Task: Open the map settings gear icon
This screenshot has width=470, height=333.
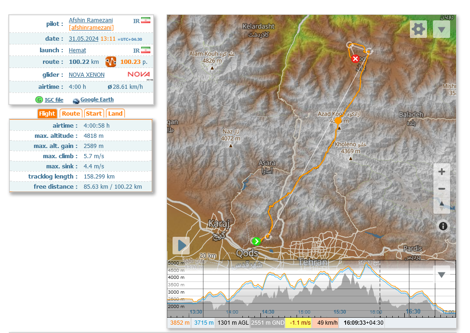Action: pos(418,30)
